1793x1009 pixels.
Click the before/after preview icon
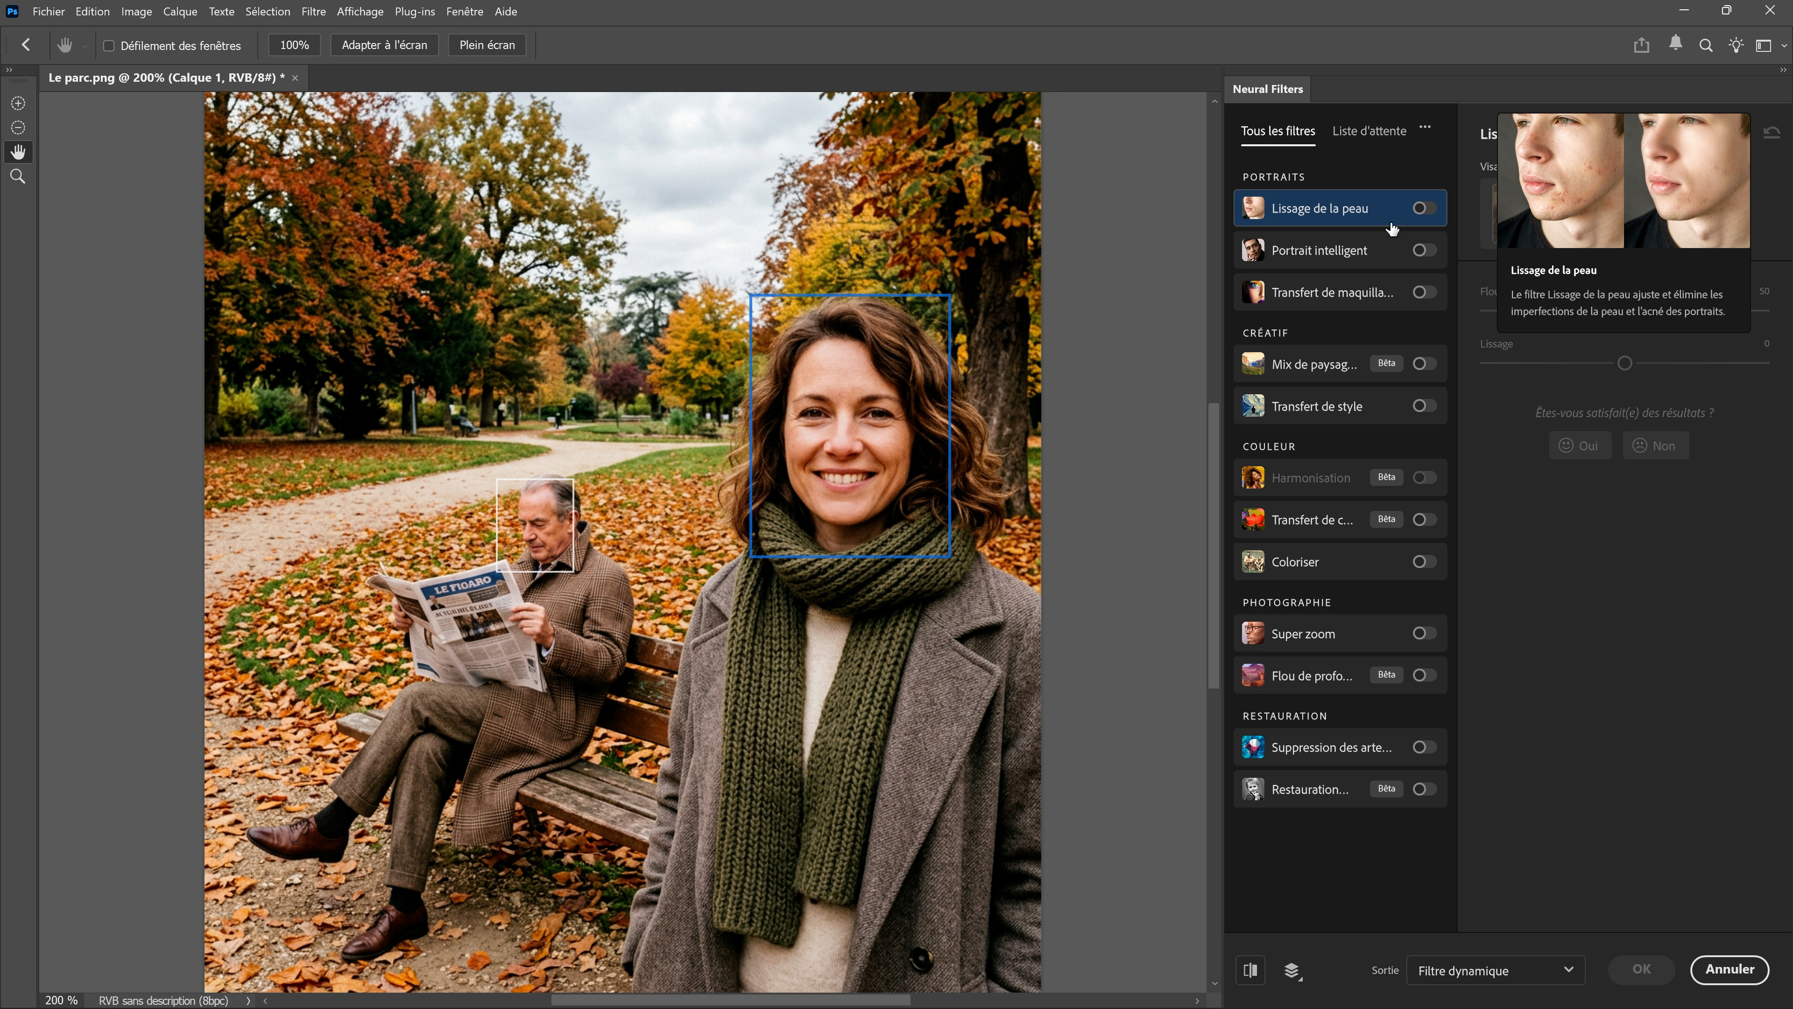click(x=1250, y=970)
